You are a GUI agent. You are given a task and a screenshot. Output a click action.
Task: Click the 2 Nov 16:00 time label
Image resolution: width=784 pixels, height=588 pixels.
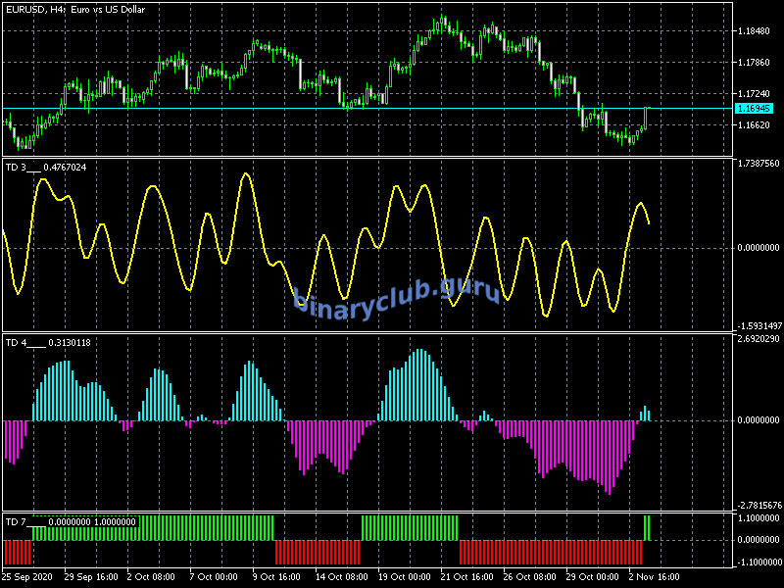(x=656, y=576)
